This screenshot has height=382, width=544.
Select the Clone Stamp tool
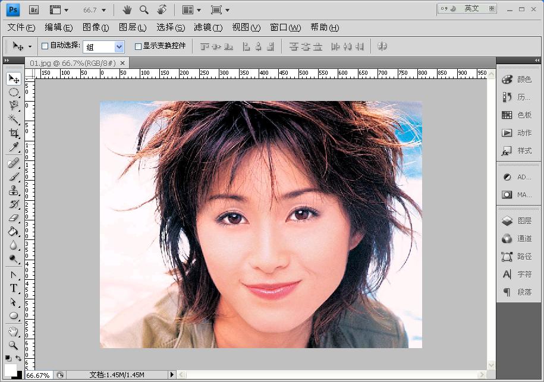tap(14, 190)
